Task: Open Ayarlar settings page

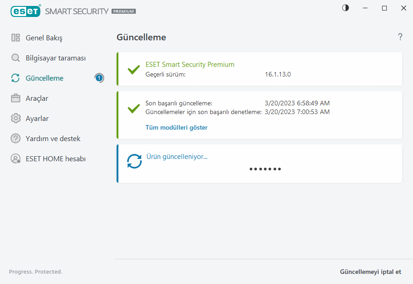Action: click(x=37, y=119)
